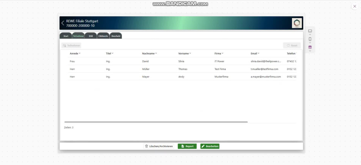Select the purple custom page layout icon
The image size is (361, 165).
[310, 47]
